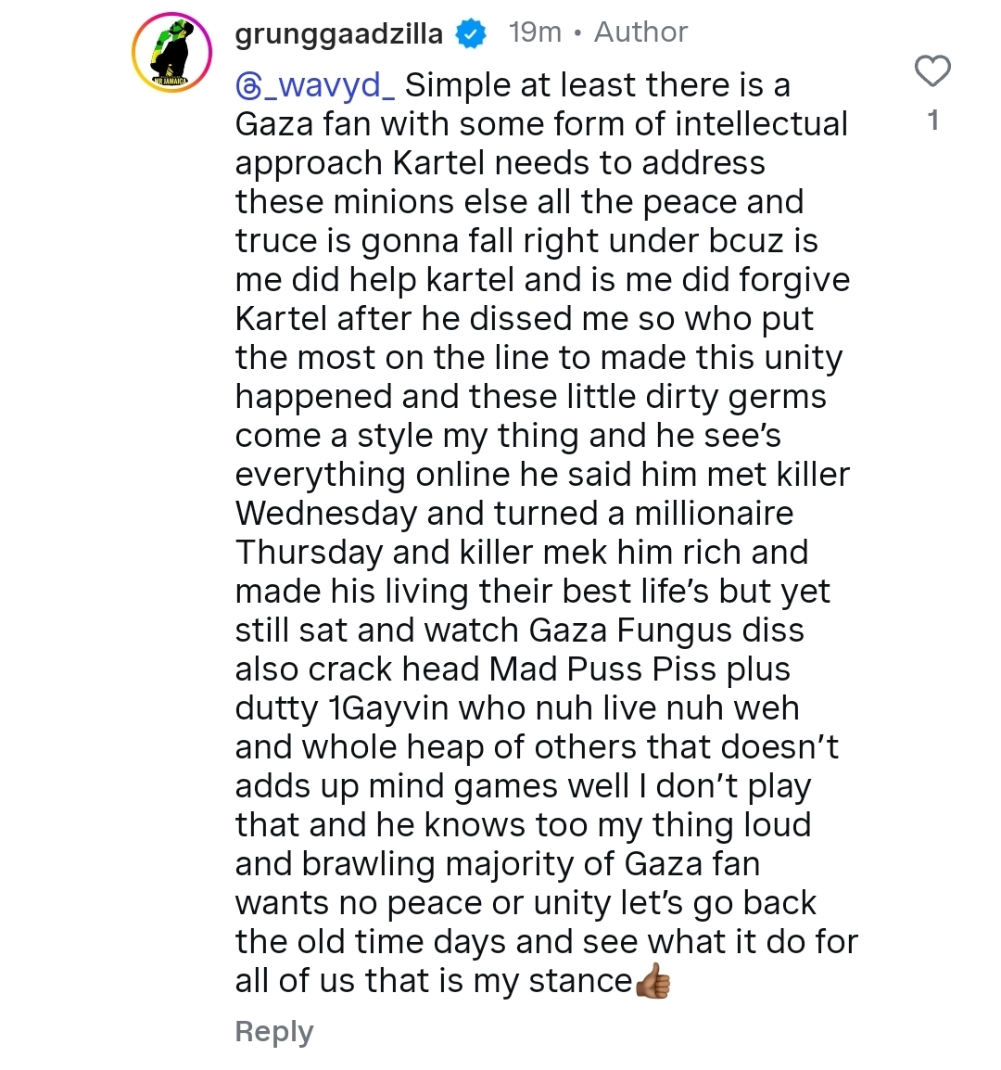Open the grunggaadzilla username
The image size is (1001, 1070).
click(x=339, y=33)
